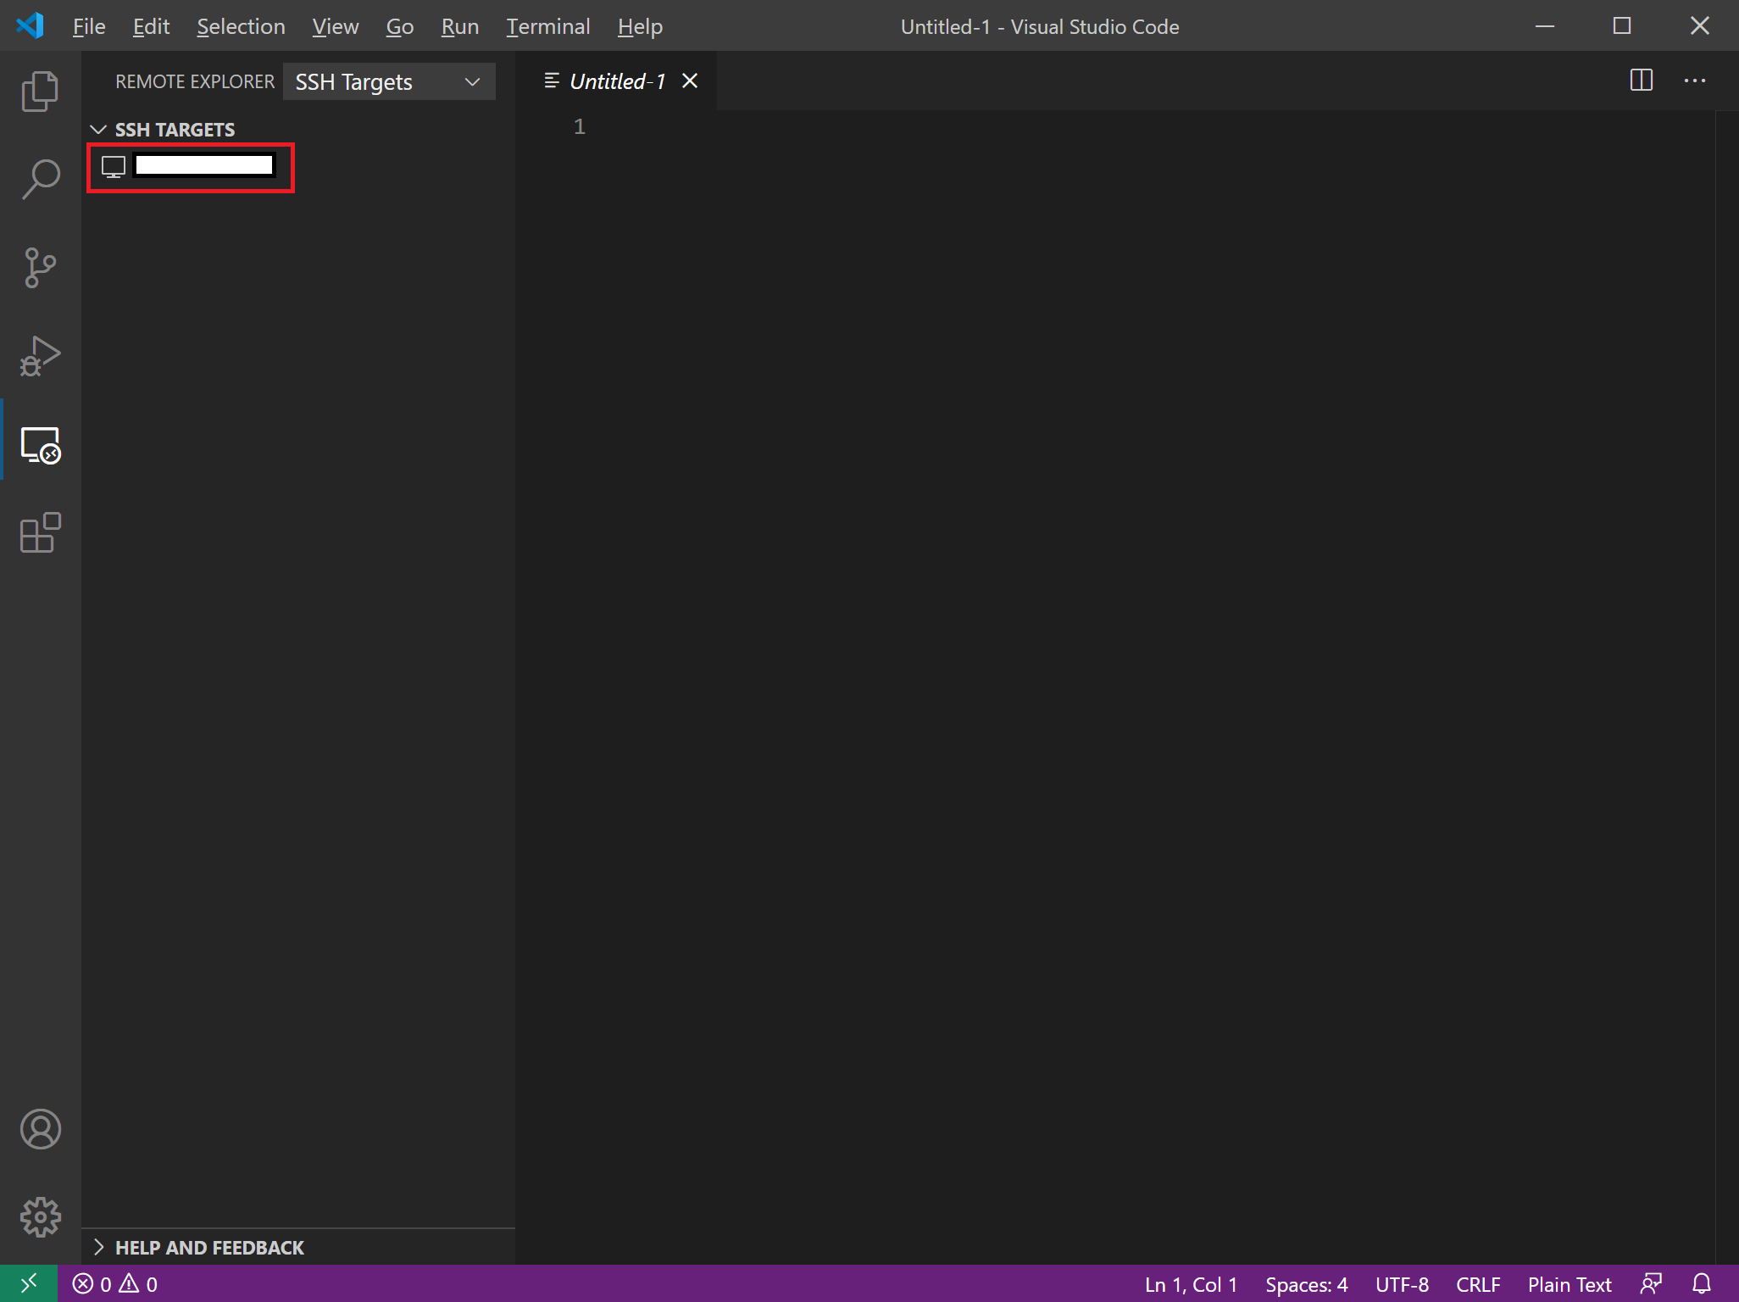Open the Manage gear icon

tap(40, 1217)
